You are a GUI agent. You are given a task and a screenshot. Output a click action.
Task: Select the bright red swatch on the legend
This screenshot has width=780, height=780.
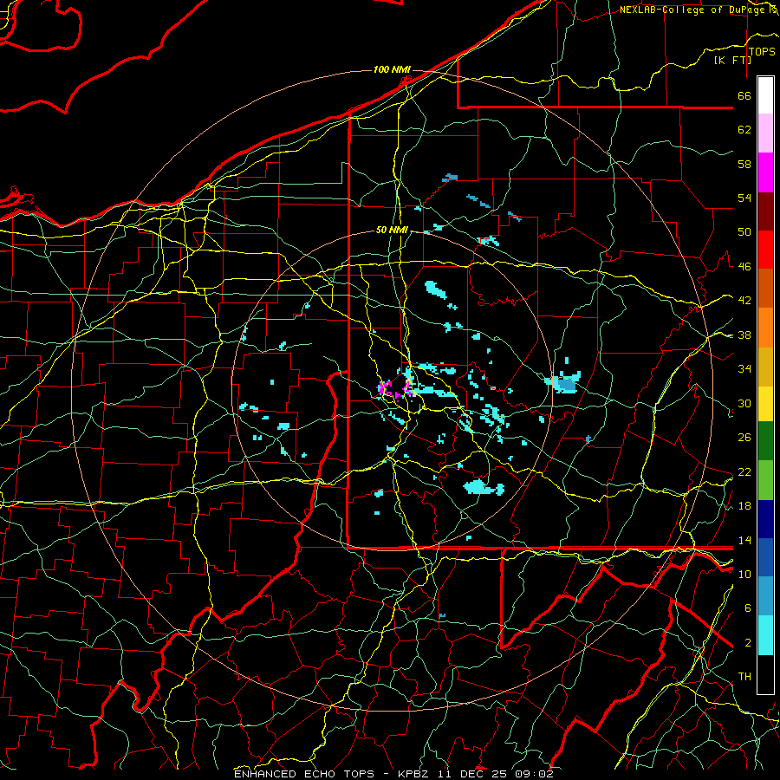pyautogui.click(x=765, y=250)
